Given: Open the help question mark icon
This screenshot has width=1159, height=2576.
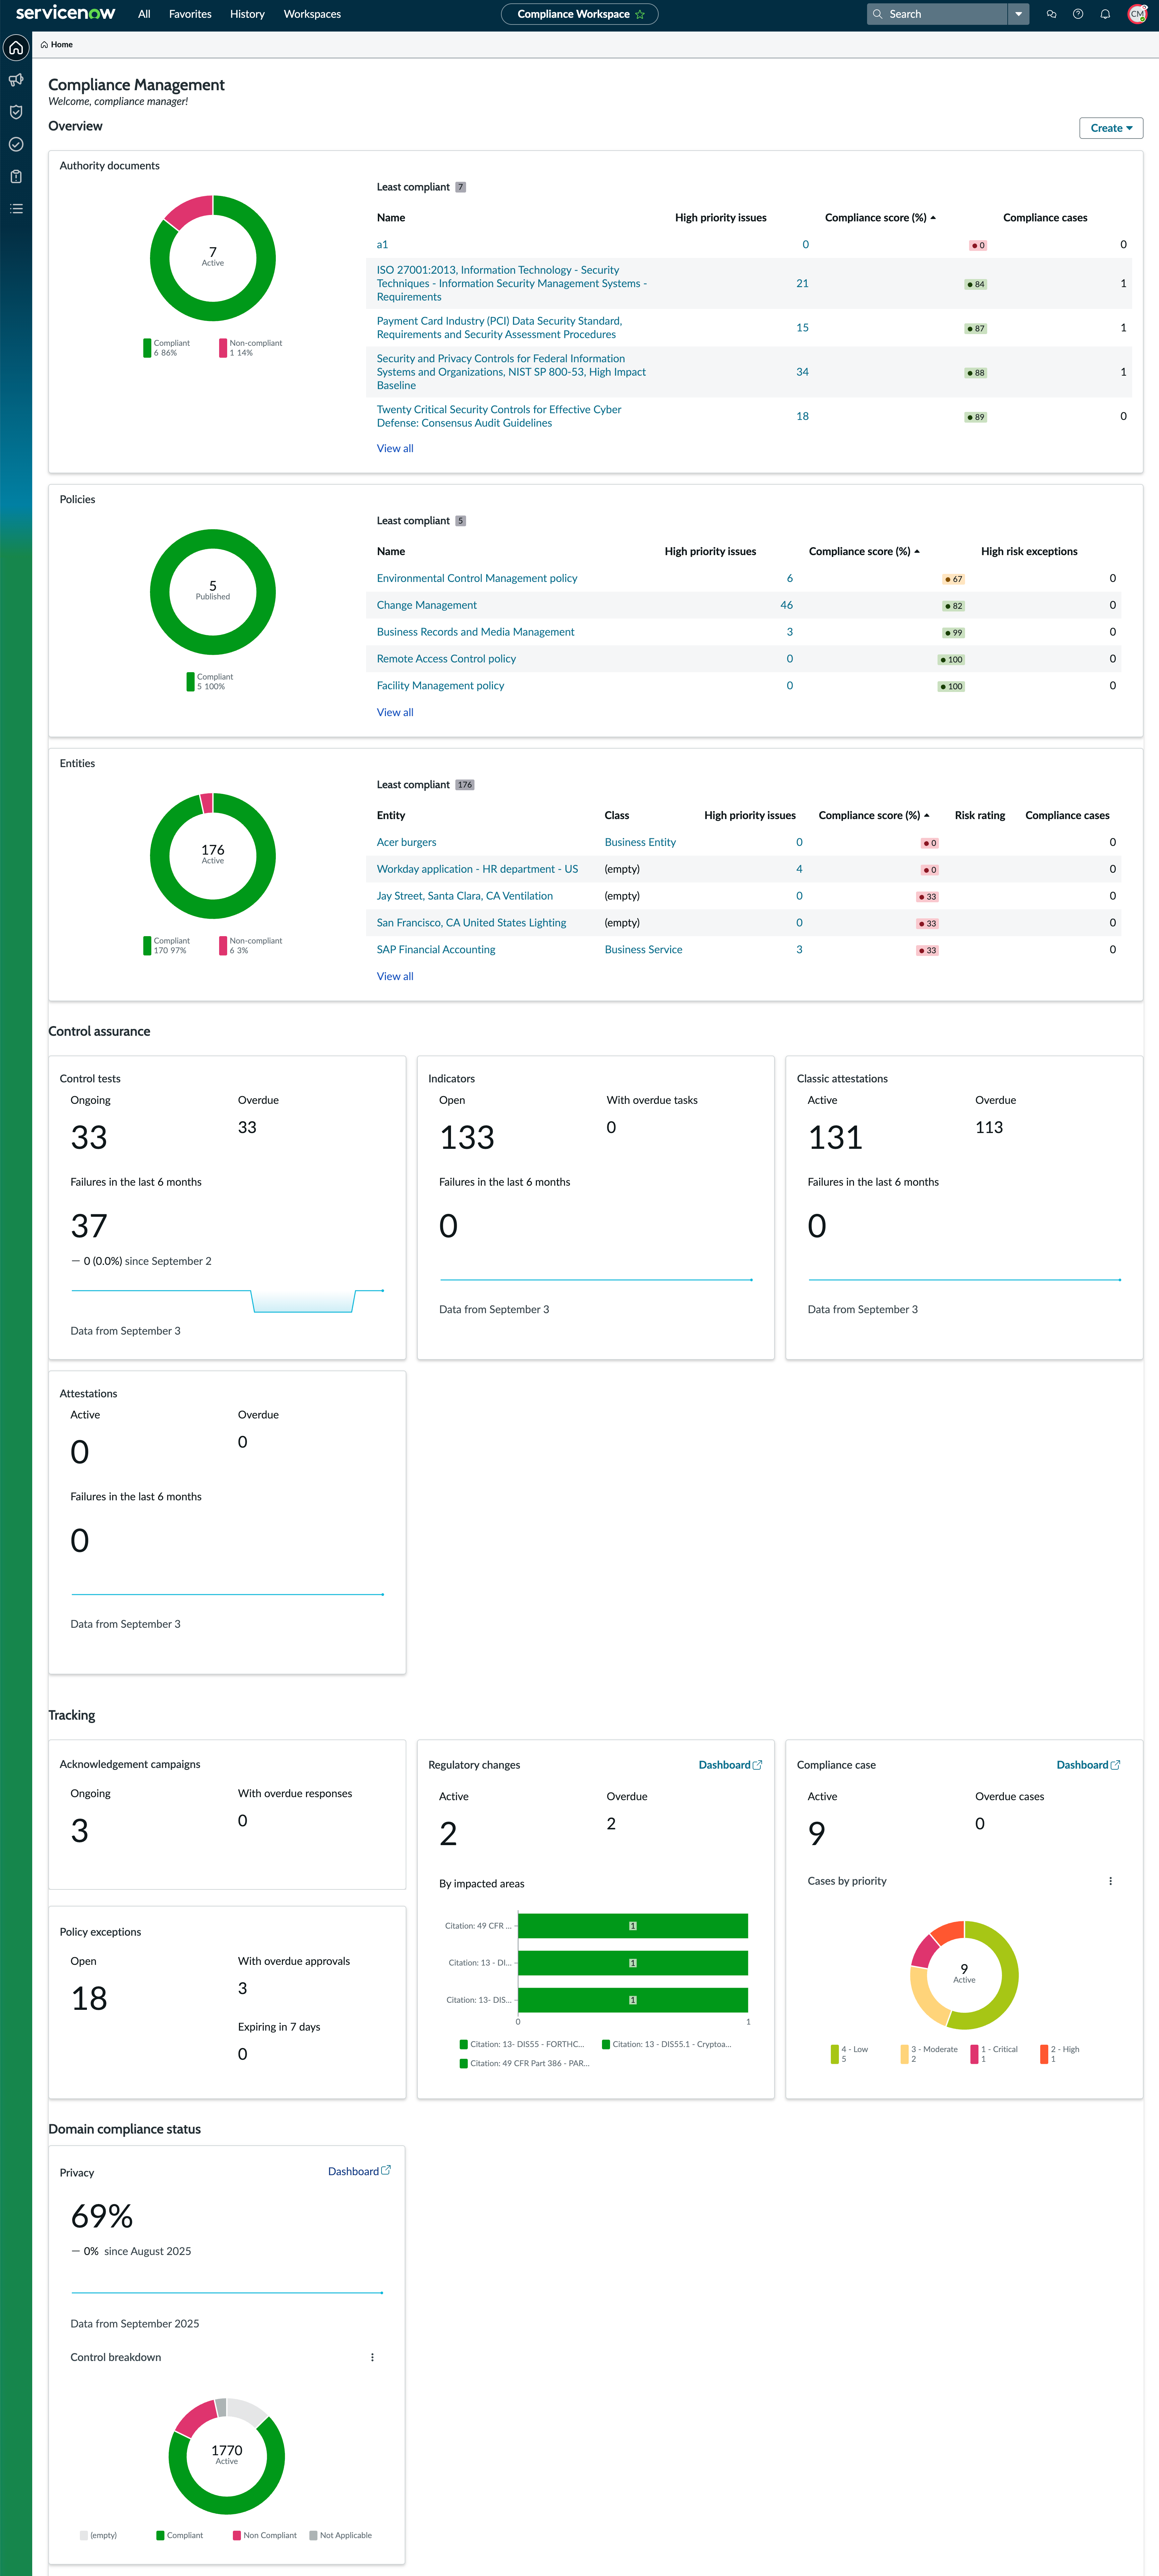Looking at the screenshot, I should 1078,14.
